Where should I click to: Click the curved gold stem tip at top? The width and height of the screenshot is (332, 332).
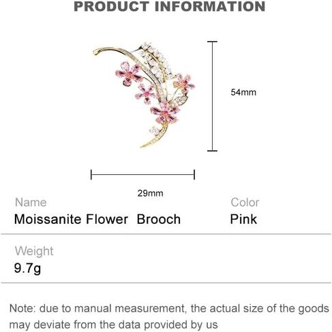coord(96,52)
